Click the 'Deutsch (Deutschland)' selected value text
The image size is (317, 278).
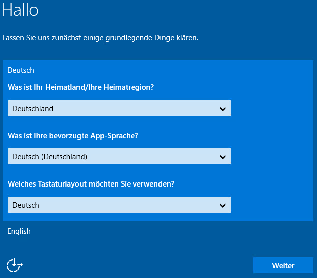pos(49,157)
